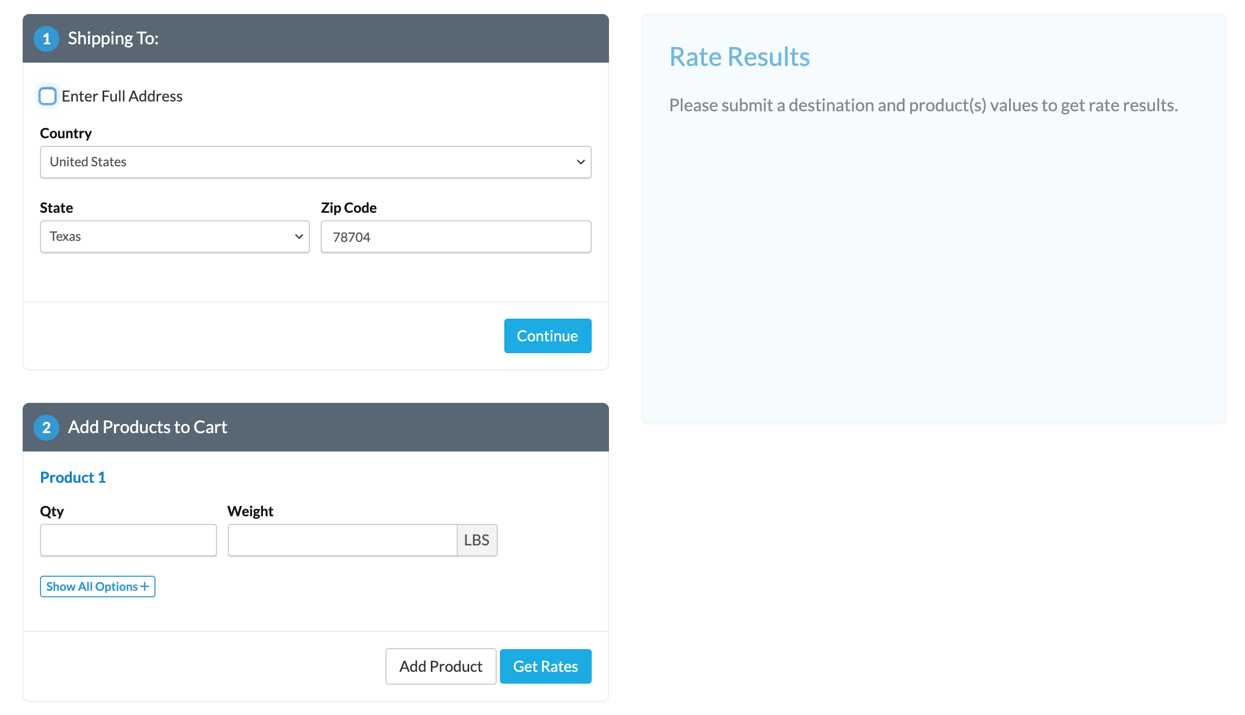
Task: Click the Enter Full Address checkbox icon
Action: coord(48,96)
